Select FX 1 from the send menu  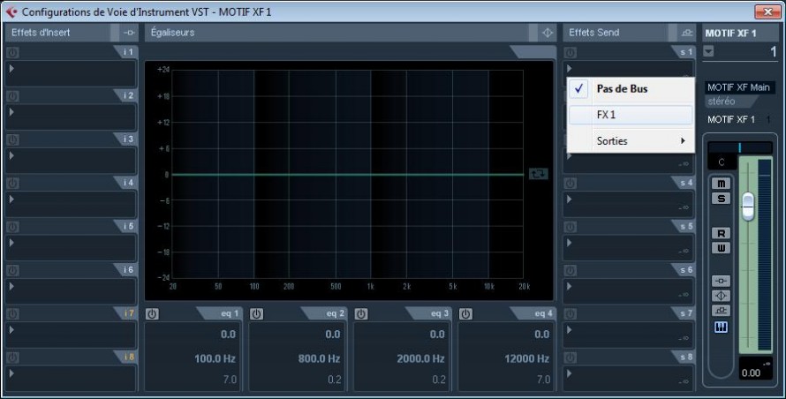tap(631, 115)
